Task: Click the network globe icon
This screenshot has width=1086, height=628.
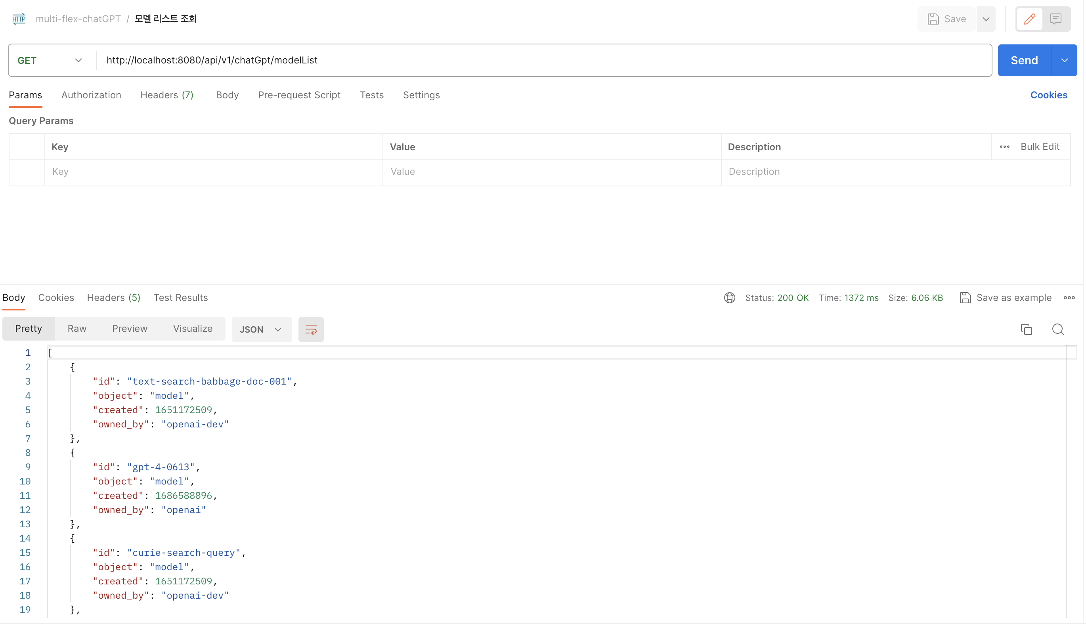Action: [729, 298]
